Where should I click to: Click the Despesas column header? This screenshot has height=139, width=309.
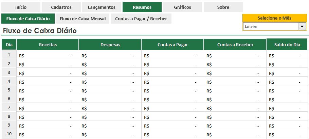[x=110, y=45]
